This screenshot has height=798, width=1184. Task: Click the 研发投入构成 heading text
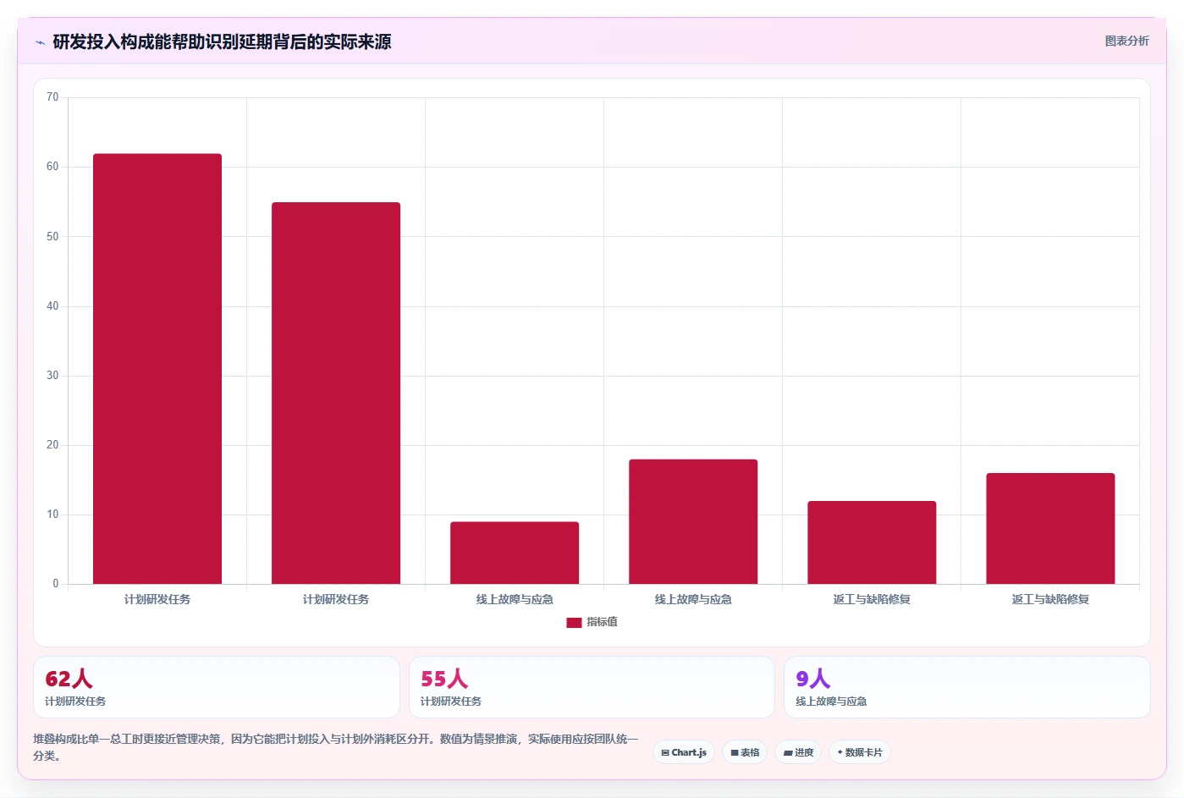coord(222,41)
